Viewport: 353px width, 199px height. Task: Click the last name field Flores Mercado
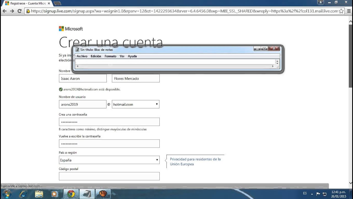136,78
